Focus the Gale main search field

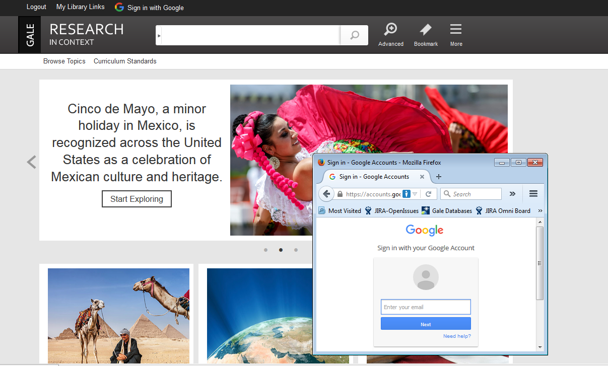tap(251, 35)
